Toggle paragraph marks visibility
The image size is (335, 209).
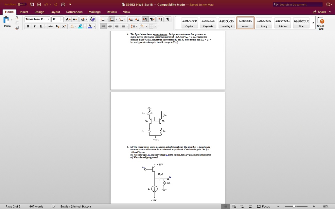pyautogui.click(x=168, y=19)
